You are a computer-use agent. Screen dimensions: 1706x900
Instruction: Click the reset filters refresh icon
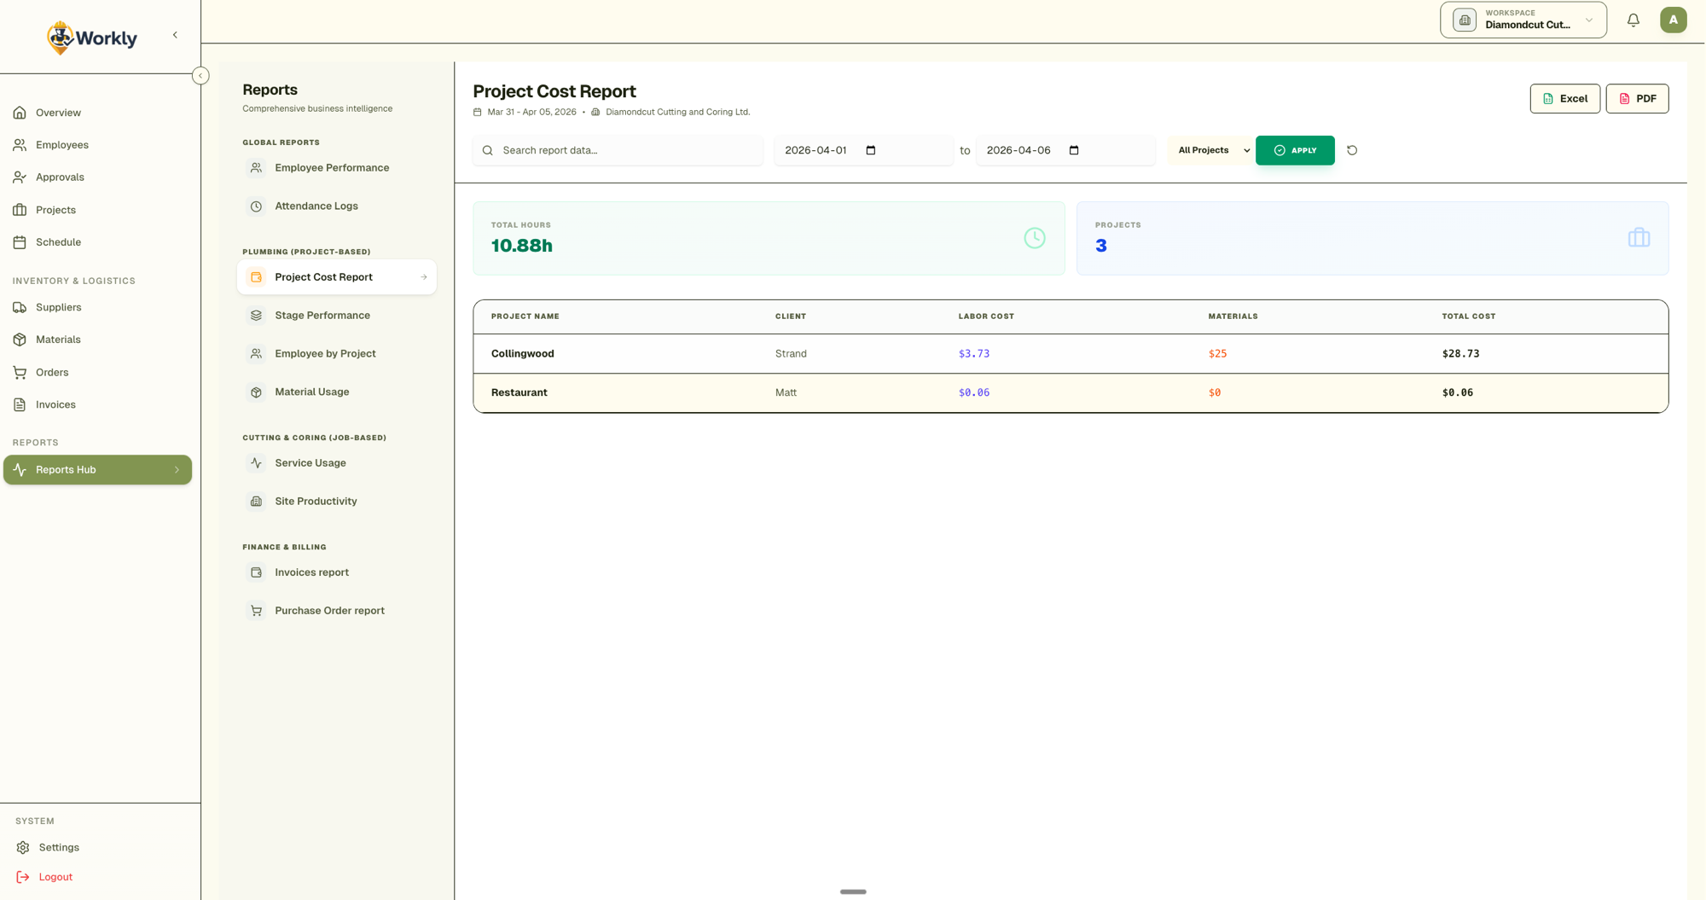1352,150
